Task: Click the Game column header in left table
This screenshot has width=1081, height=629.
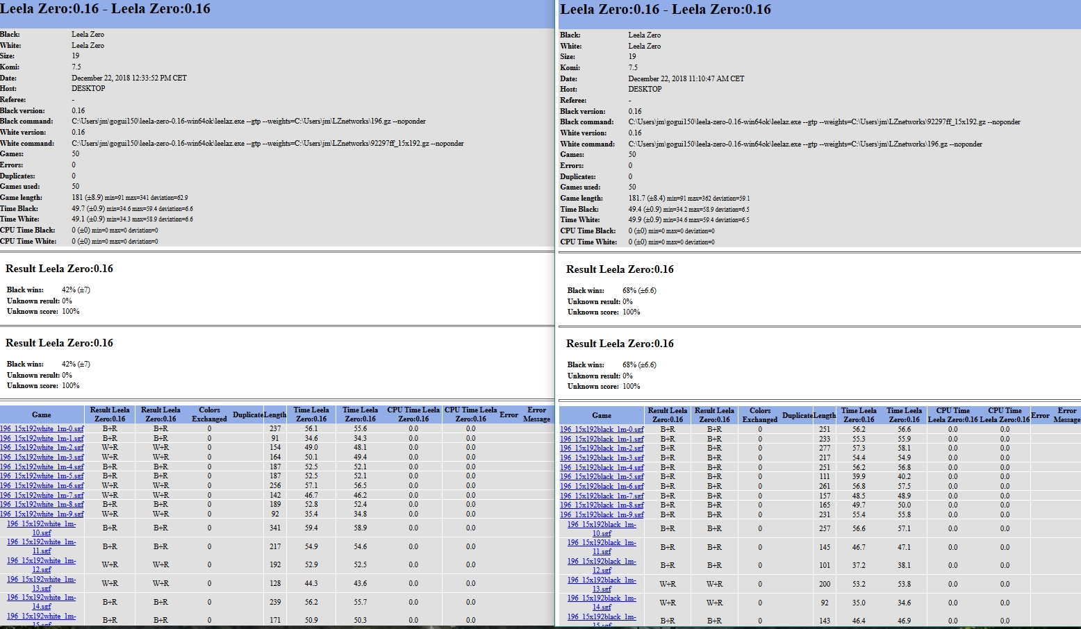Action: coord(42,414)
